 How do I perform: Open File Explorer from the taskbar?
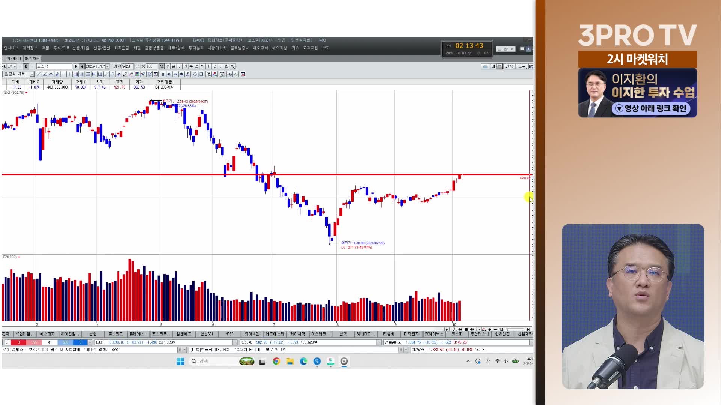click(x=290, y=361)
